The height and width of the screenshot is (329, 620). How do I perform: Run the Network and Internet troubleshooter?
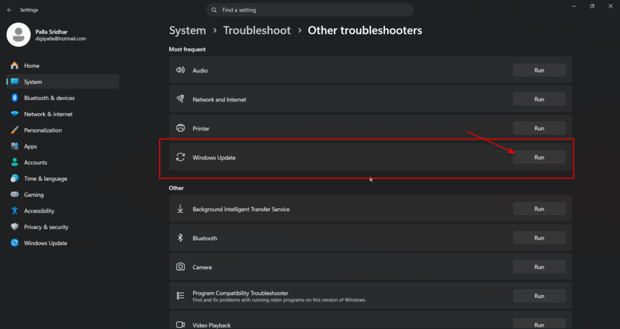pos(539,99)
